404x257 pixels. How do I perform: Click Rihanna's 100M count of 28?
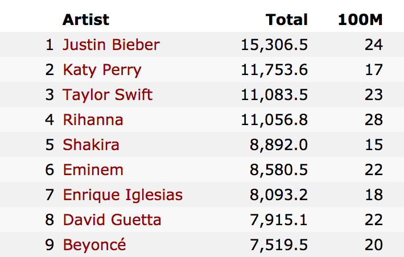point(374,120)
